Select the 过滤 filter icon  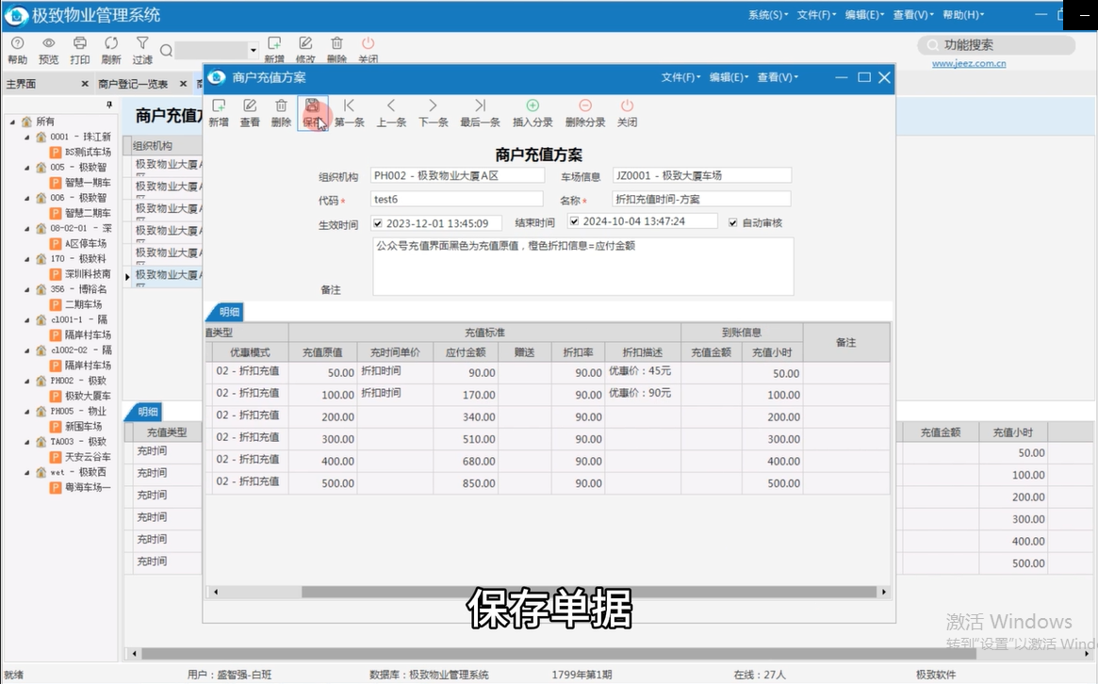tap(141, 47)
